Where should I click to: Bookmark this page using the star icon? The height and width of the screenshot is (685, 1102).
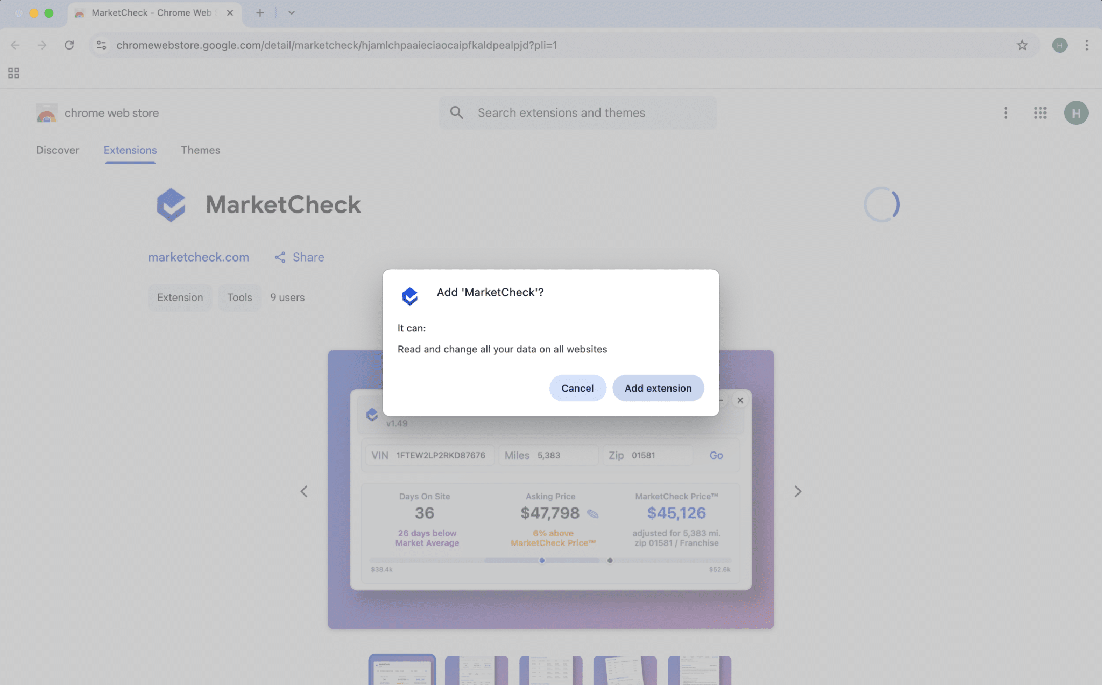1021,45
